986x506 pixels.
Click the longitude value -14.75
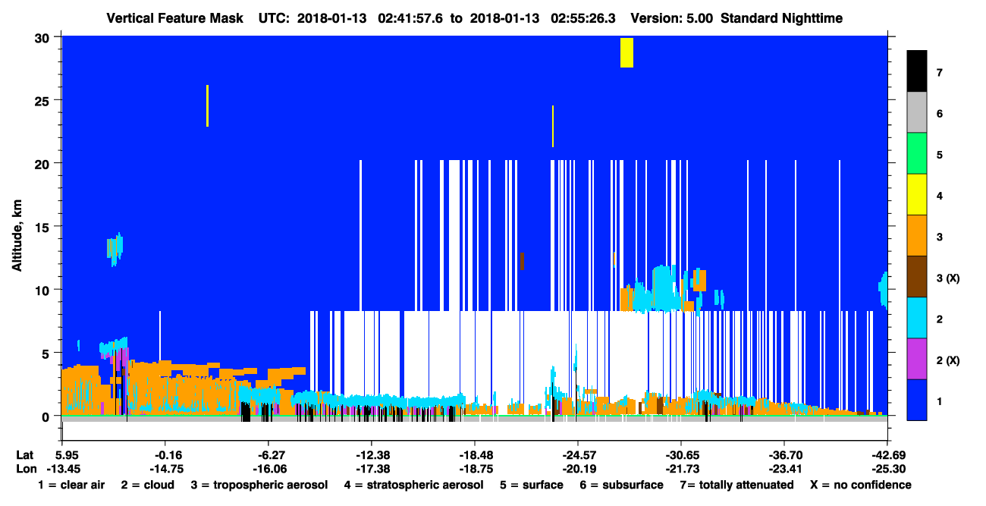pos(165,469)
